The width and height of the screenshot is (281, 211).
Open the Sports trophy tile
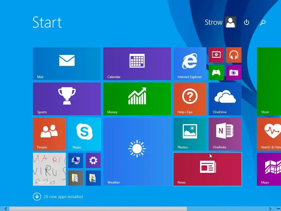[x=67, y=99]
